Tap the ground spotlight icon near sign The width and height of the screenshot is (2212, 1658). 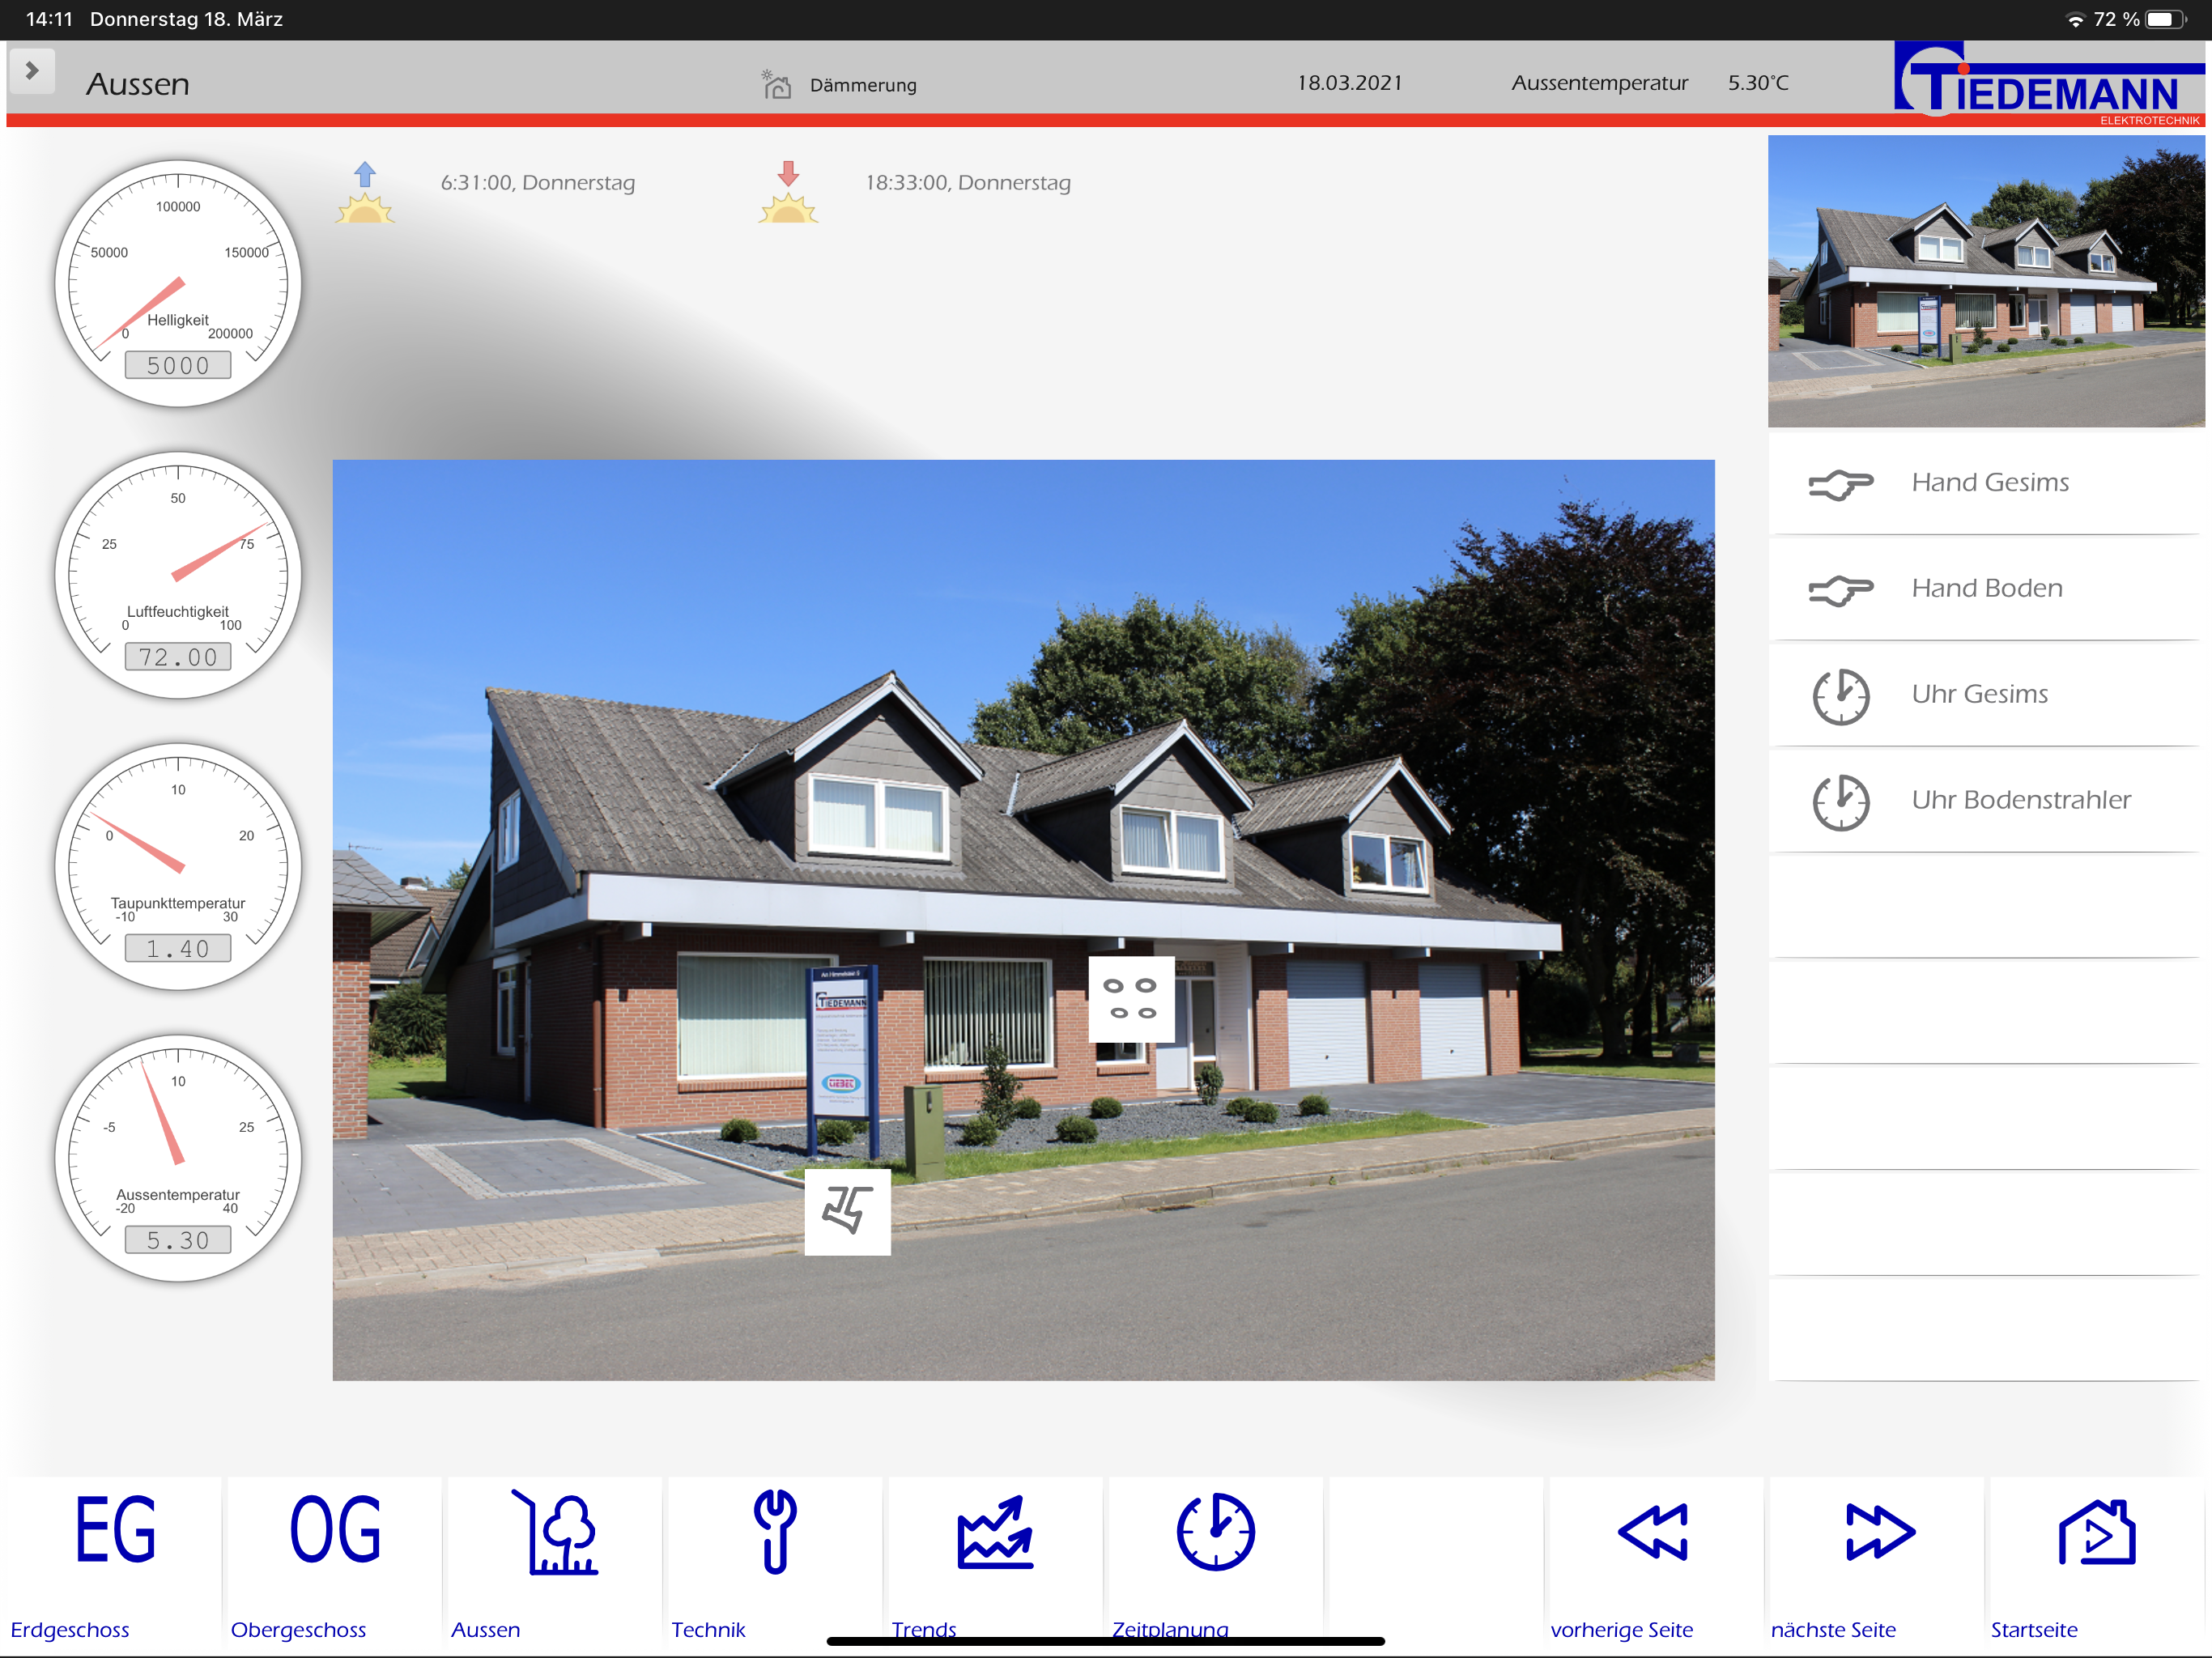(x=848, y=1211)
